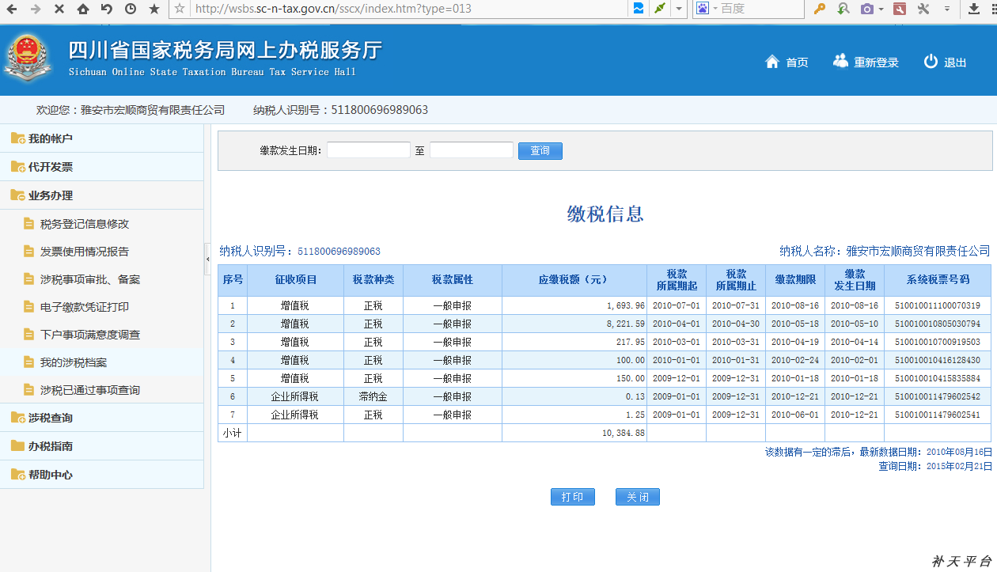Click 缴税信息 page heading
Image resolution: width=997 pixels, height=572 pixels.
point(605,214)
